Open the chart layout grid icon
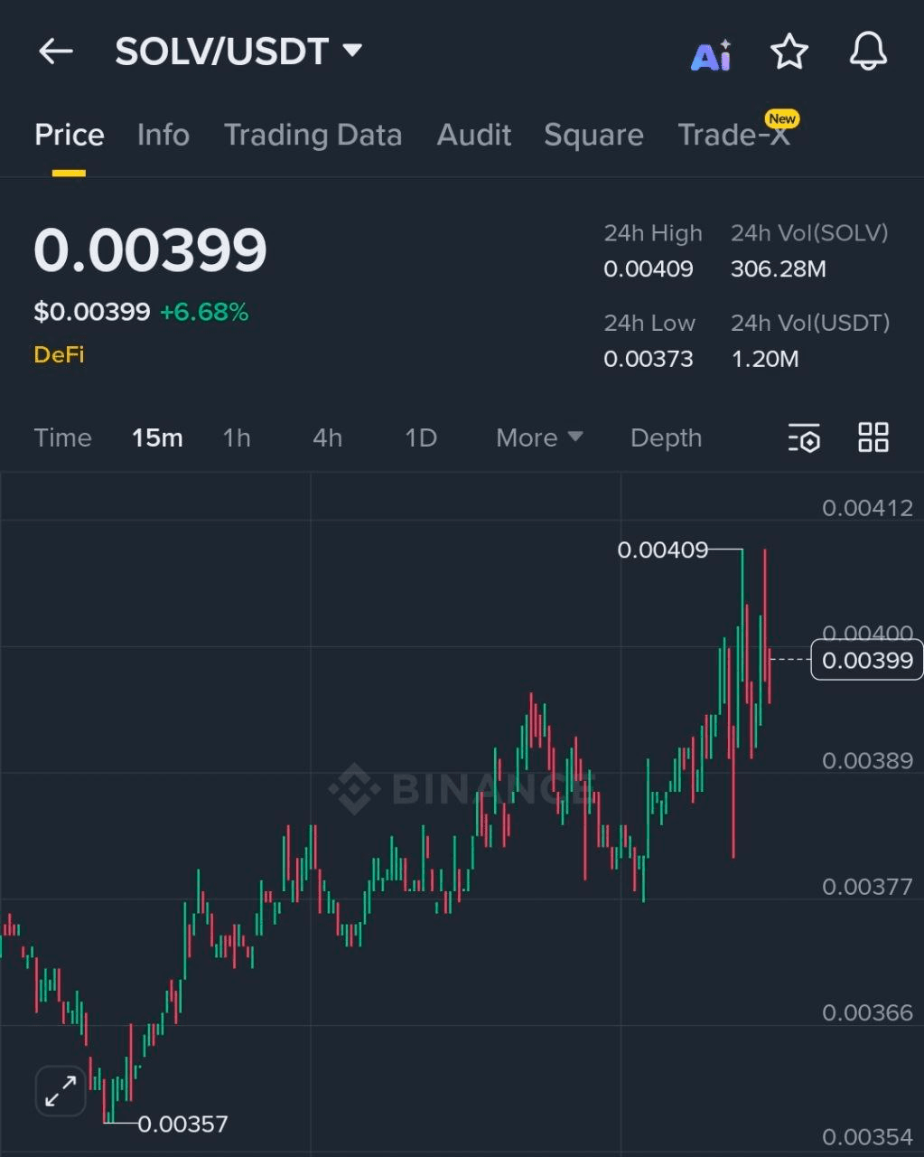This screenshot has height=1157, width=924. click(x=873, y=437)
